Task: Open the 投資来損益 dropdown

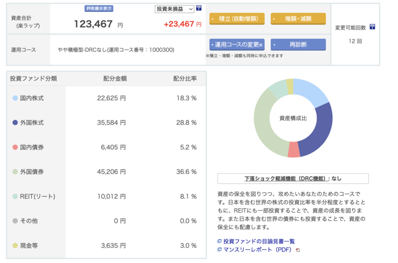Action: pos(175,9)
